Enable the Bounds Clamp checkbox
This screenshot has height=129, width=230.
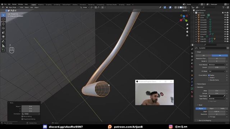tap(209, 80)
